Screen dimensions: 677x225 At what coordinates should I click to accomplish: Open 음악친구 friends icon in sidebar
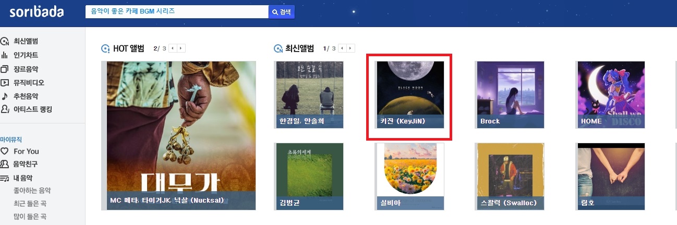[x=5, y=165]
